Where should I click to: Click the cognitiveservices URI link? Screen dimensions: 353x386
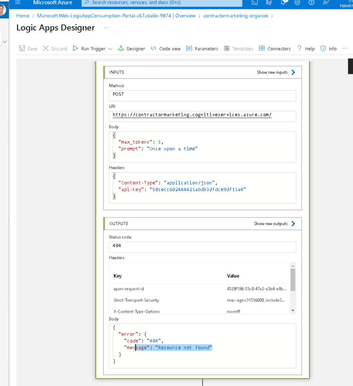(192, 115)
